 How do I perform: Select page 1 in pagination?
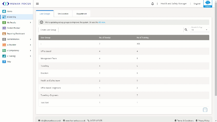[x=205, y=110]
